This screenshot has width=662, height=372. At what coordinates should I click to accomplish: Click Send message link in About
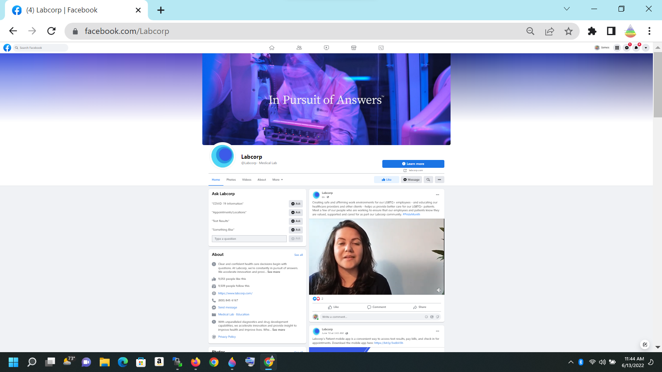228,308
